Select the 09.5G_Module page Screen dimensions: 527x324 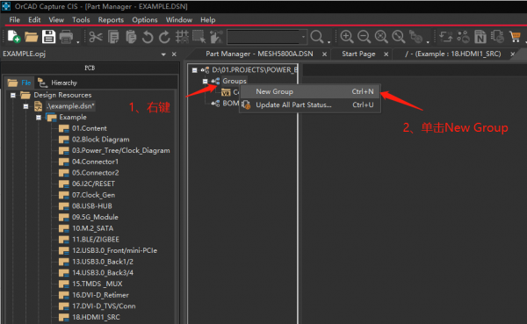point(95,217)
